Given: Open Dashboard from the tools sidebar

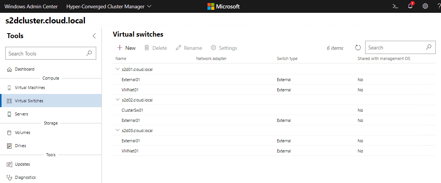Looking at the screenshot, I should [x=25, y=69].
